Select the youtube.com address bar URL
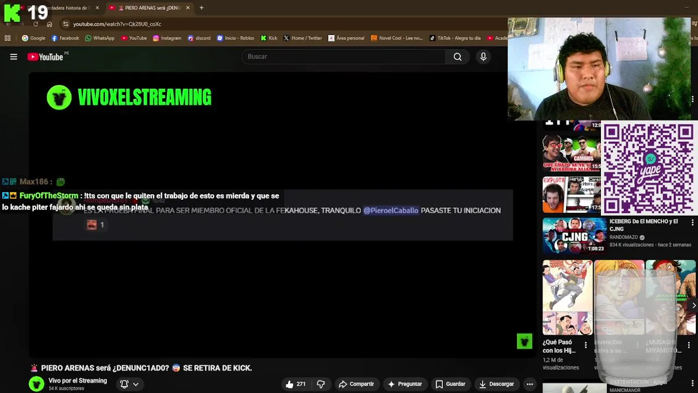698x393 pixels. 117,24
